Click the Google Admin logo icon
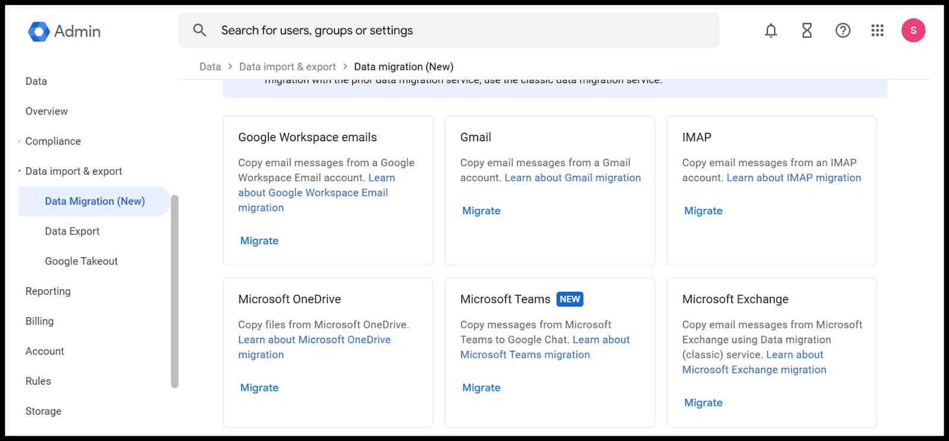This screenshot has width=949, height=441. click(39, 31)
